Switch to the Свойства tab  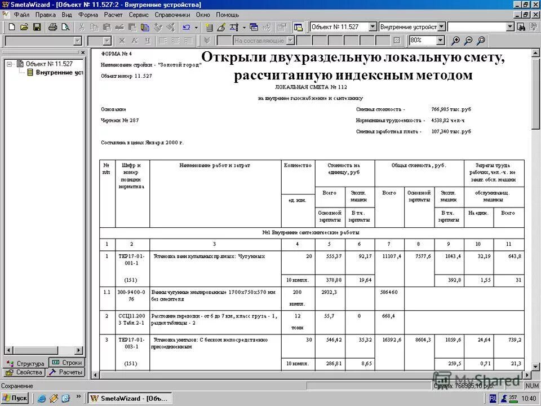click(x=24, y=372)
